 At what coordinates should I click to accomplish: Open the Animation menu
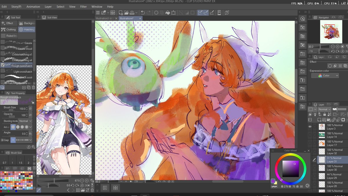tap(33, 6)
